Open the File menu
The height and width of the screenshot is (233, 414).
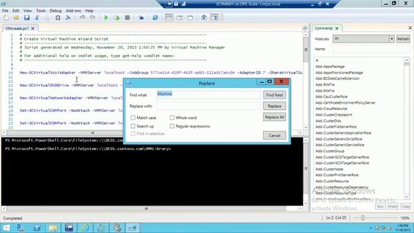(5, 10)
